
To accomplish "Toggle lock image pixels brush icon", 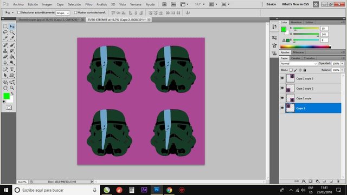I will (295, 70).
